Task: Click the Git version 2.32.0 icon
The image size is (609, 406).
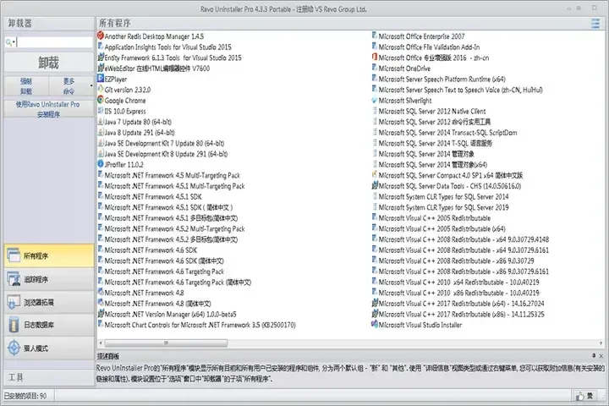Action: pyautogui.click(x=101, y=89)
